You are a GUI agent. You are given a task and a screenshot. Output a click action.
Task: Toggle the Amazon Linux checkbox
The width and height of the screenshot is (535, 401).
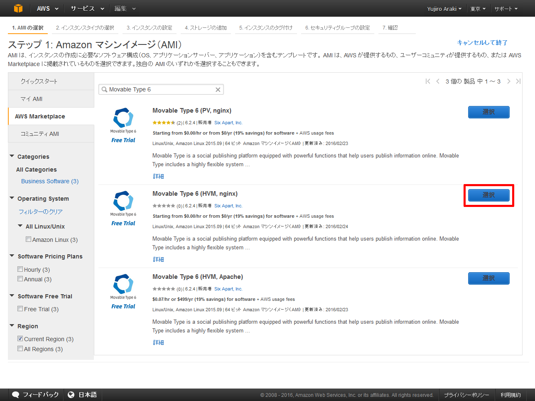(x=28, y=239)
